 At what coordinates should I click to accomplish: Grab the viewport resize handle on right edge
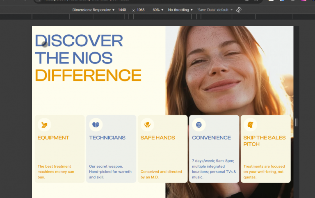pyautogui.click(x=296, y=122)
